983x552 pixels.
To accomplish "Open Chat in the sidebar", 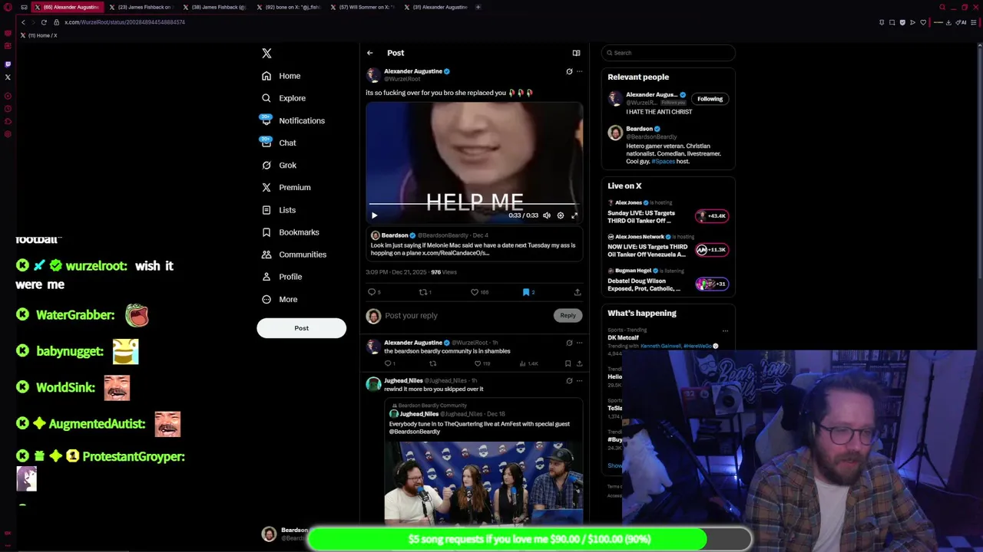I will [x=279, y=143].
